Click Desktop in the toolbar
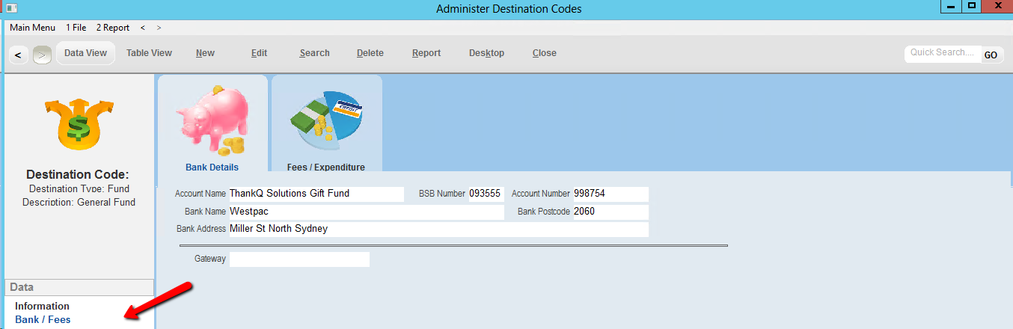Screen dimensions: 1013x329 pos(486,53)
